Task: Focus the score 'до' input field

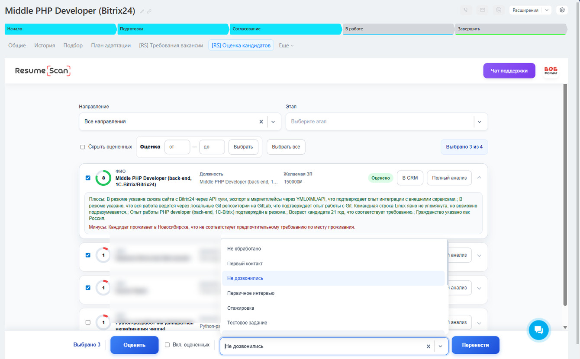Action: pyautogui.click(x=212, y=147)
